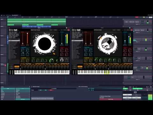Click the red button at the top right of Waveform
This screenshot has width=153, height=115.
137,17
